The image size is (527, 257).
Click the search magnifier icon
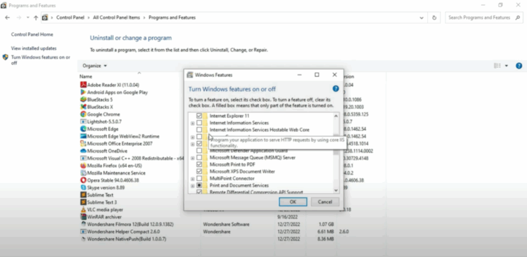(518, 17)
